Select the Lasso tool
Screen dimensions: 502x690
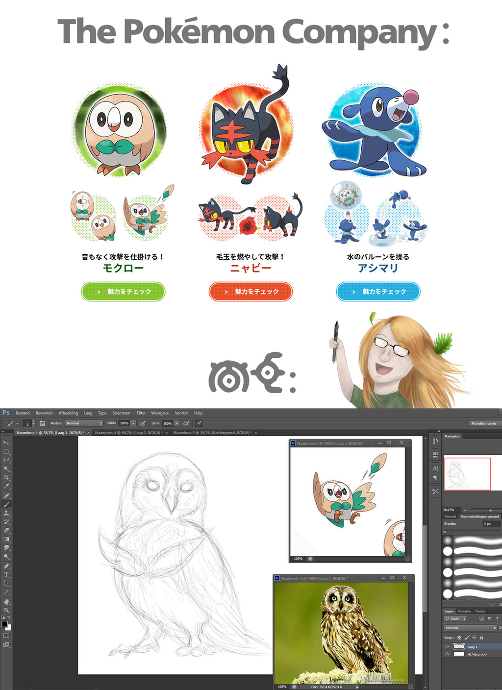tap(6, 460)
